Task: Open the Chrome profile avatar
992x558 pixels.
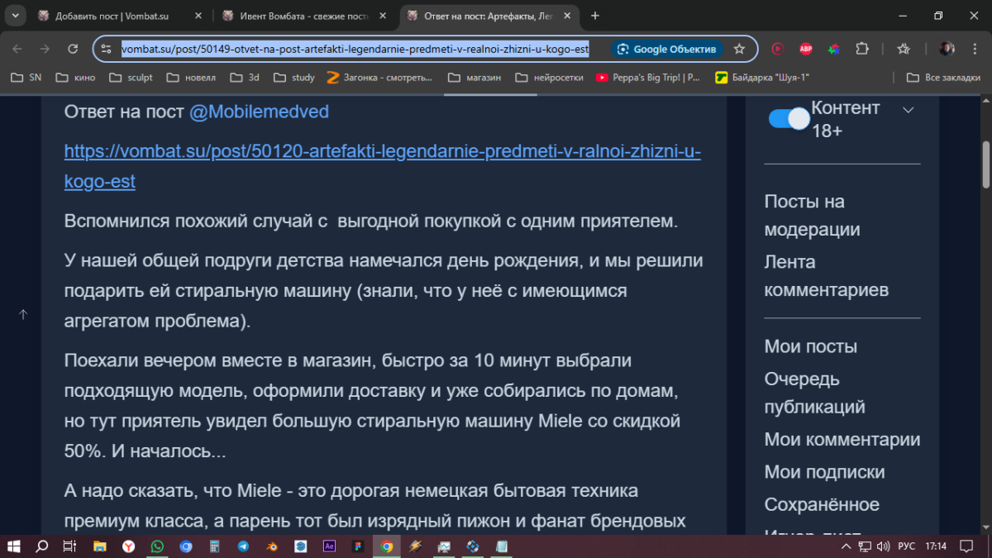Action: 947,49
